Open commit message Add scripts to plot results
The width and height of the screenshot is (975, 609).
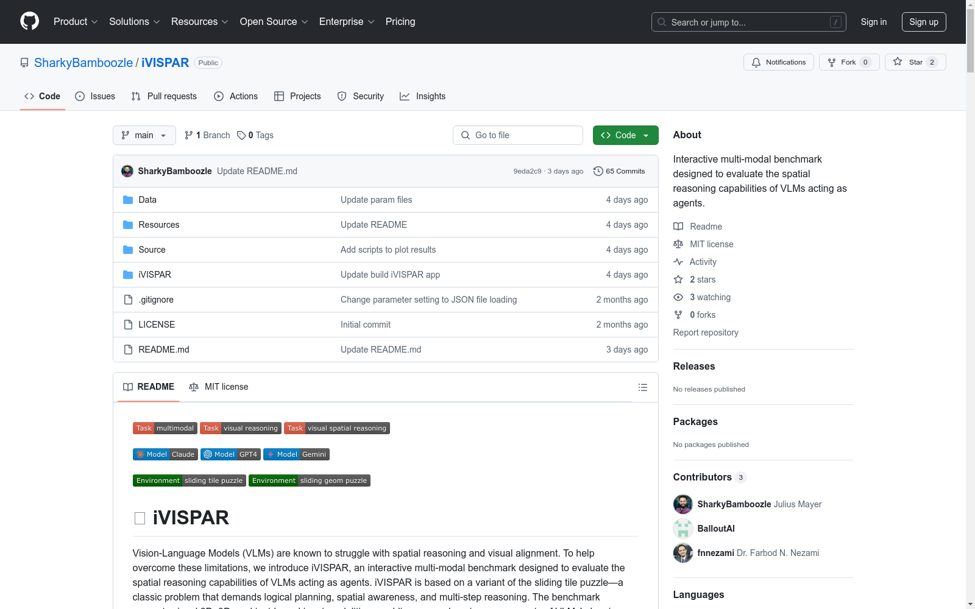(x=388, y=250)
